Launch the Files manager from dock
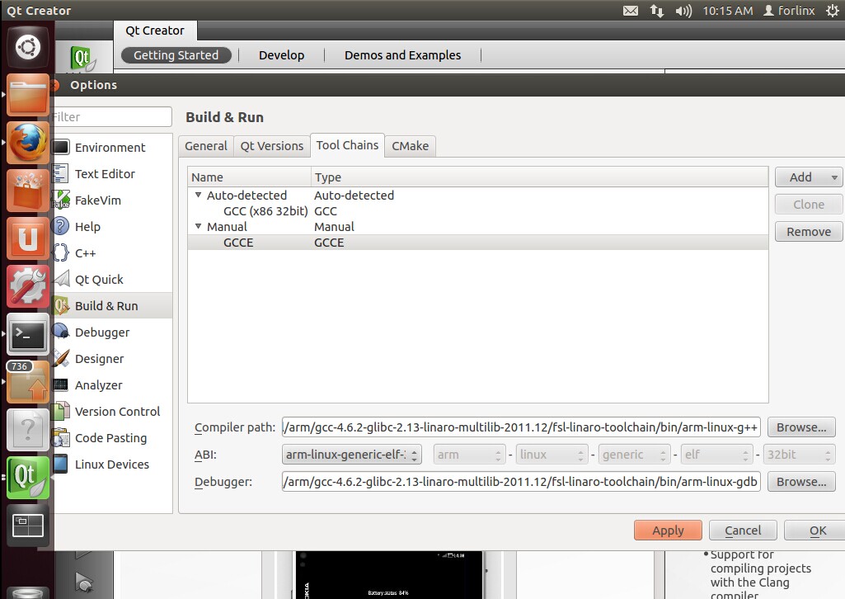This screenshot has height=599, width=845. click(x=27, y=94)
